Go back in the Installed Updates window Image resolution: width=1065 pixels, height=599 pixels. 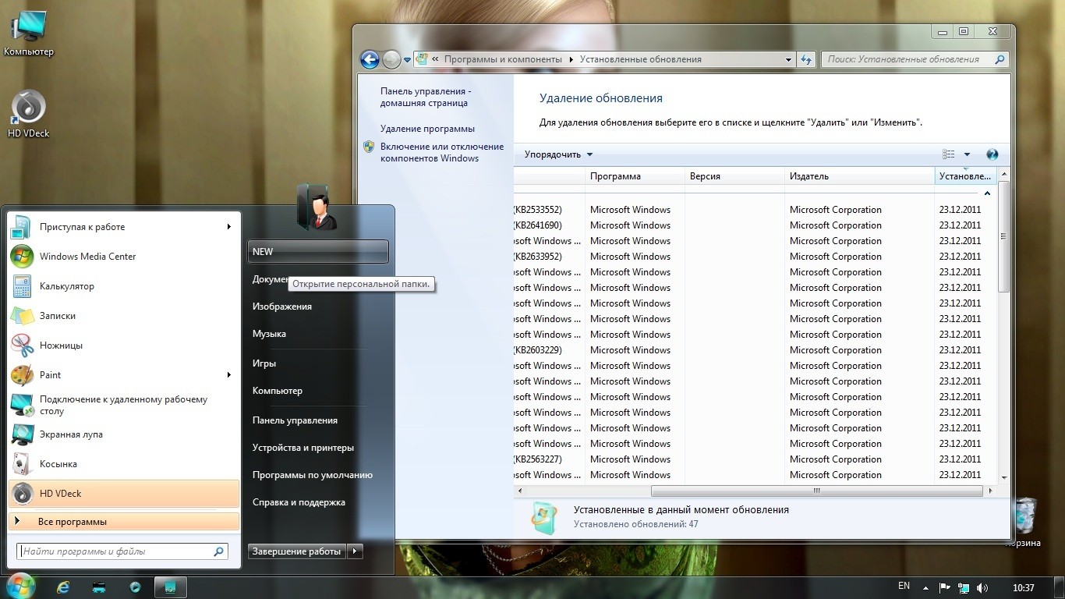tap(370, 59)
